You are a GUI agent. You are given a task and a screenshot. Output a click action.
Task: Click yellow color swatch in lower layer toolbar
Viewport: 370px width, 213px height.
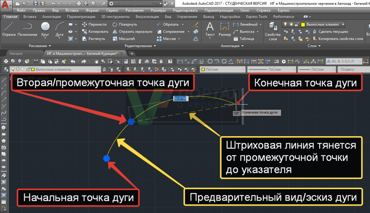pyautogui.click(x=33, y=69)
